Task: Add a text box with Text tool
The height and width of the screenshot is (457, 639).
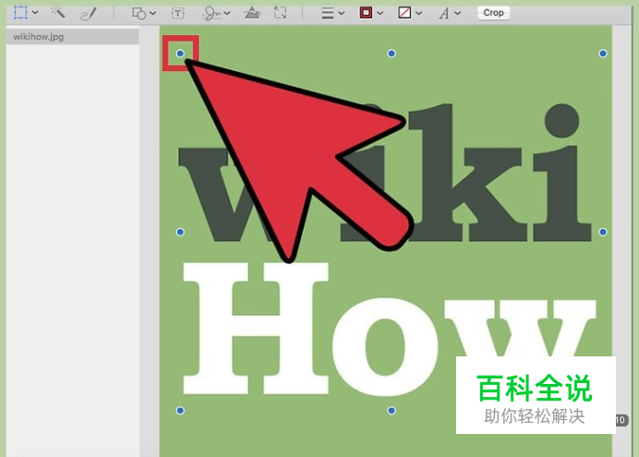Action: [x=177, y=13]
